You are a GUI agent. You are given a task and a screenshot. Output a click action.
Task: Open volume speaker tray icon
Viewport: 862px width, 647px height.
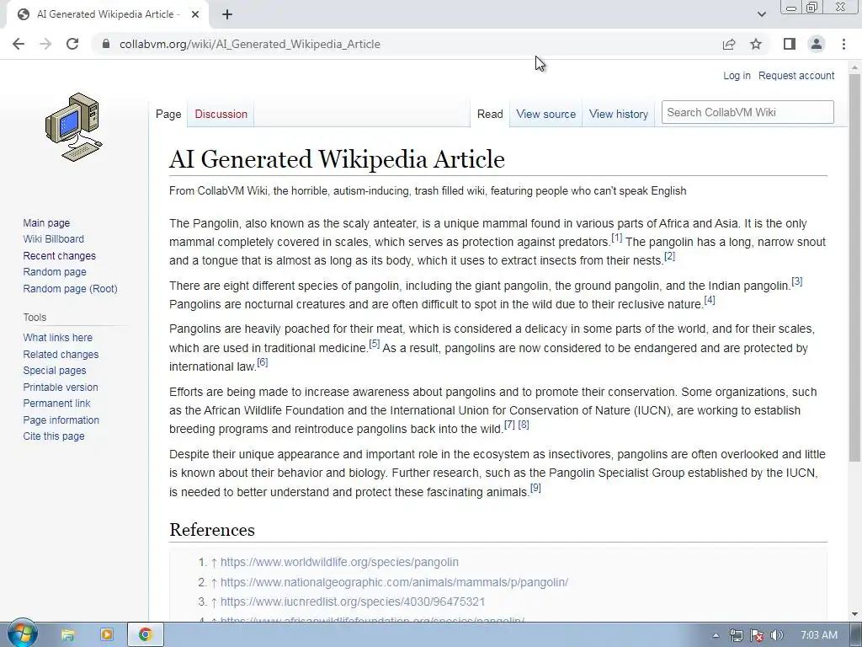[x=776, y=635]
